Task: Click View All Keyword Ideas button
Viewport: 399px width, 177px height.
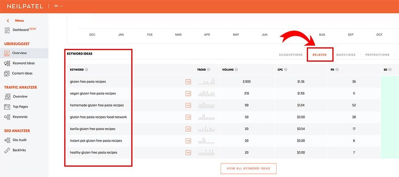Action: (248, 169)
